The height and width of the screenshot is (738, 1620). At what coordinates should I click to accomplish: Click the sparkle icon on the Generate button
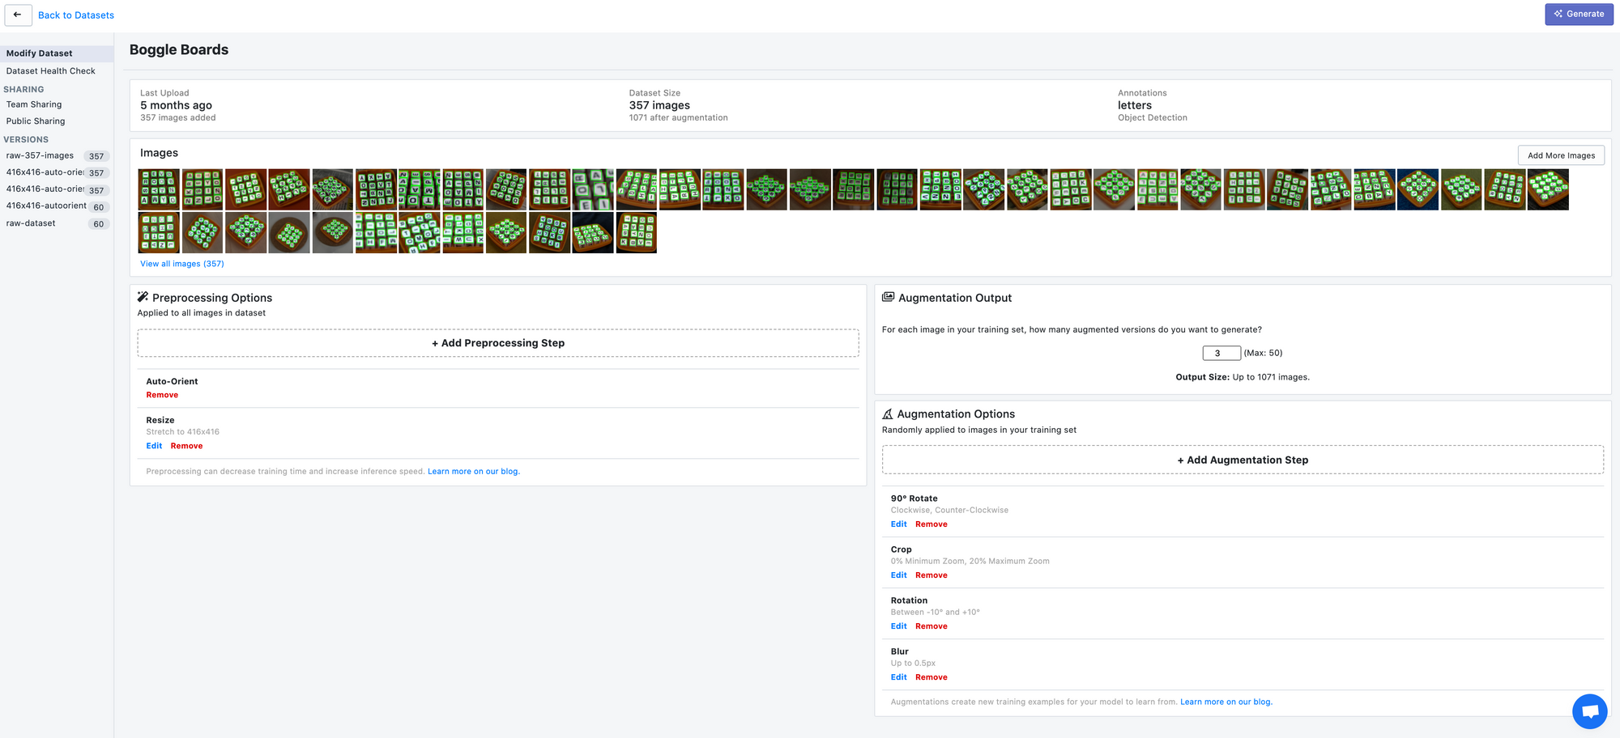pos(1558,14)
